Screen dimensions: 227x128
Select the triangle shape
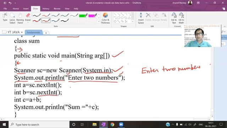129,18
